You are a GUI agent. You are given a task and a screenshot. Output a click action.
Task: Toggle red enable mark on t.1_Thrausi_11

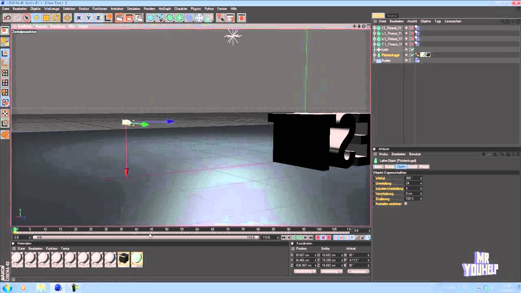(412, 28)
